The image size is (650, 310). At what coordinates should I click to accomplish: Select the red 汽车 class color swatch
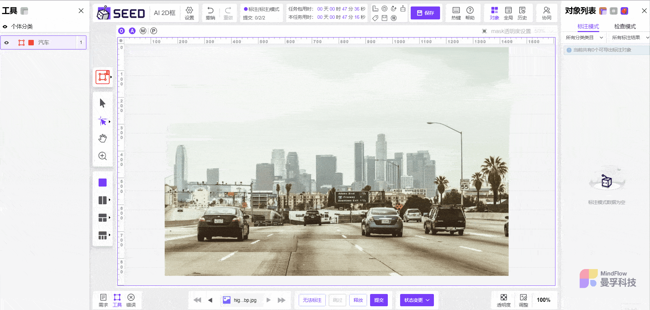pyautogui.click(x=31, y=43)
